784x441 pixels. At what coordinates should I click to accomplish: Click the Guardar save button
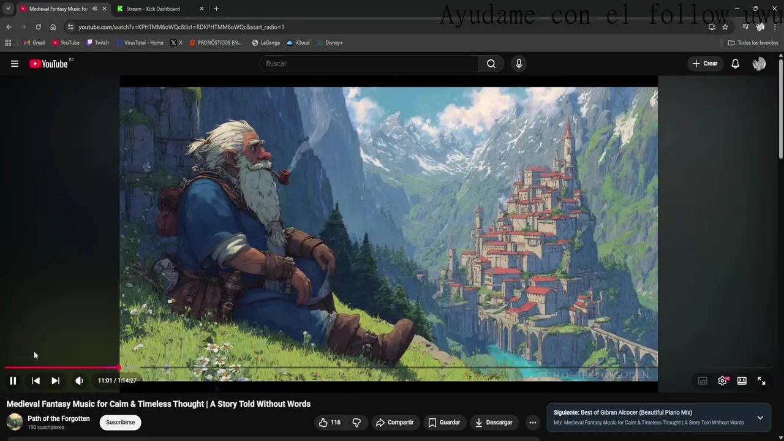tap(444, 423)
